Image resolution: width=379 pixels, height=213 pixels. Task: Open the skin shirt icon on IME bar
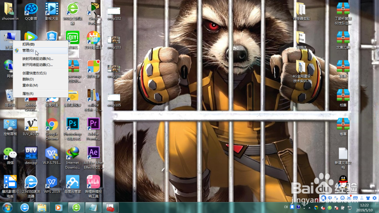368,198
